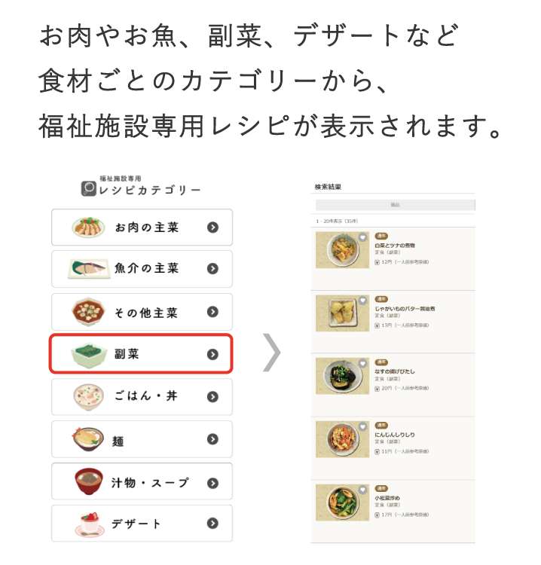Expand the デザート category arrow
Image resolution: width=541 pixels, height=565 pixels.
coord(212,524)
